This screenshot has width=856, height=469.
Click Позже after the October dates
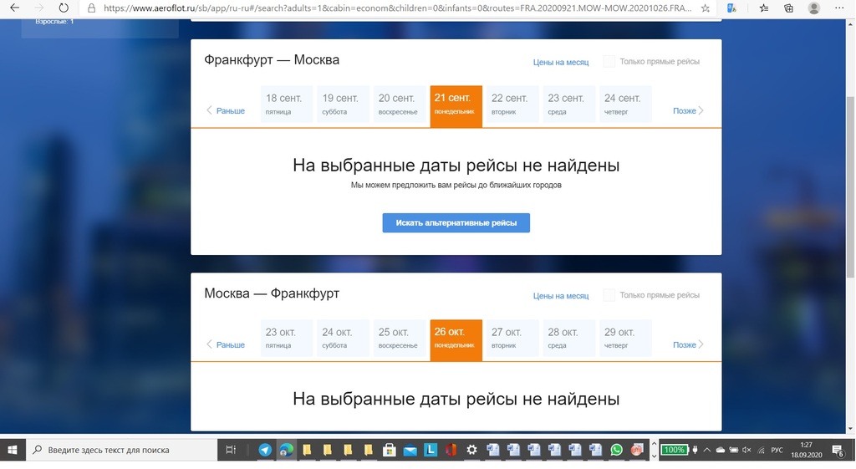coord(688,345)
